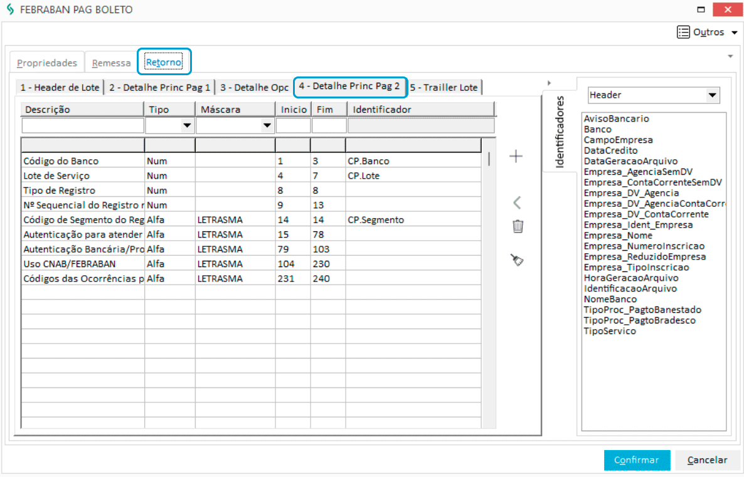Switch to the Propriedades tab
Image resolution: width=744 pixels, height=477 pixels.
coord(46,63)
